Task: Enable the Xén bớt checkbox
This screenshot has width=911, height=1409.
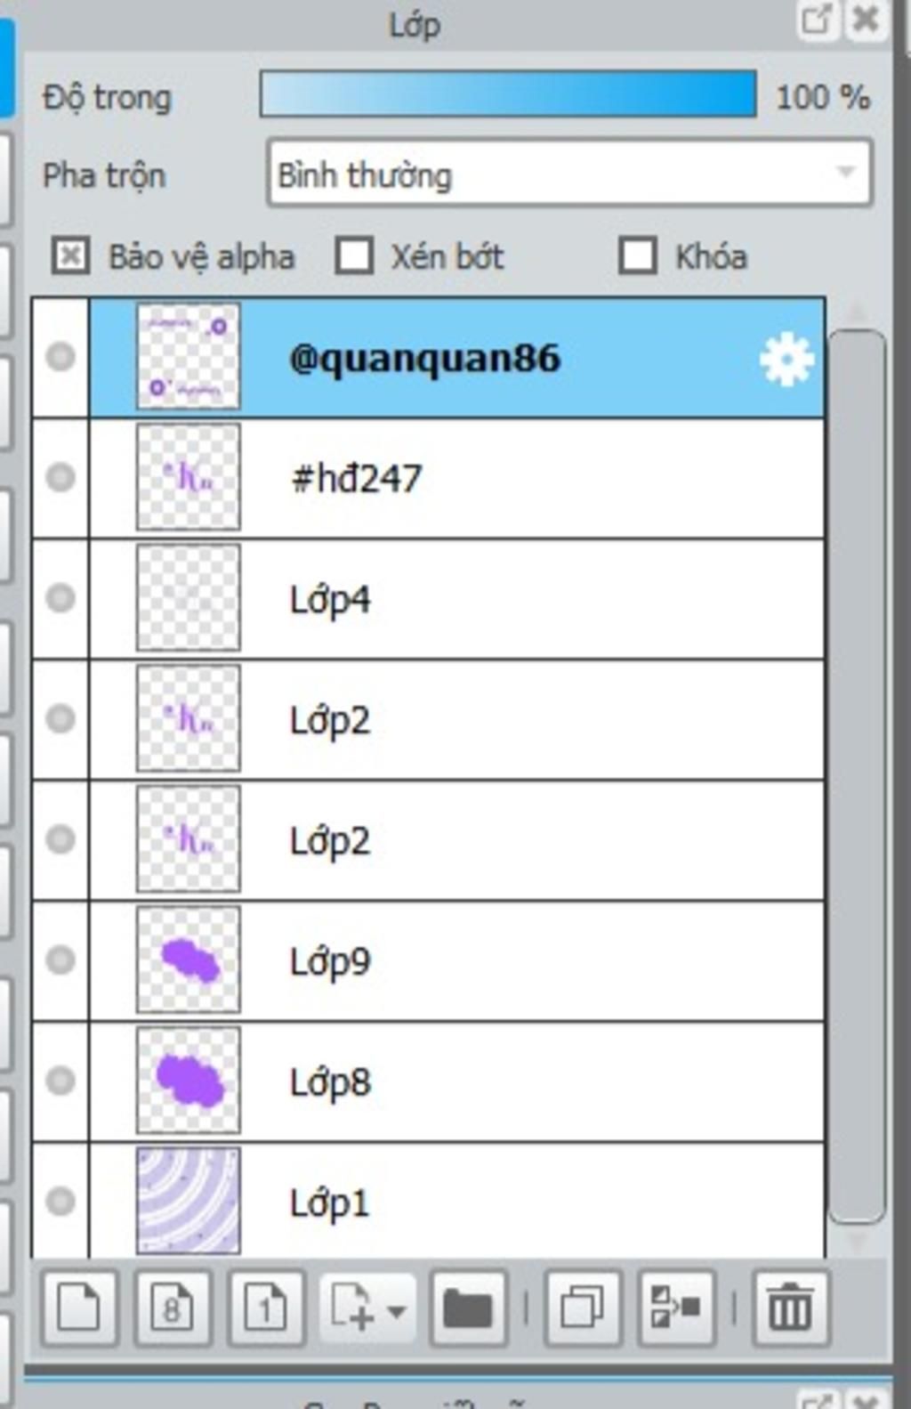Action: pos(354,257)
